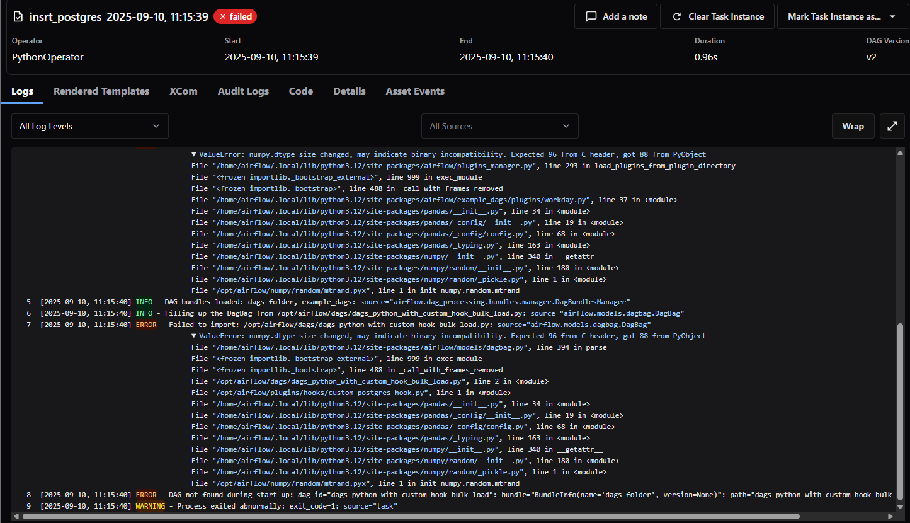Show the Asset Events tab

415,91
